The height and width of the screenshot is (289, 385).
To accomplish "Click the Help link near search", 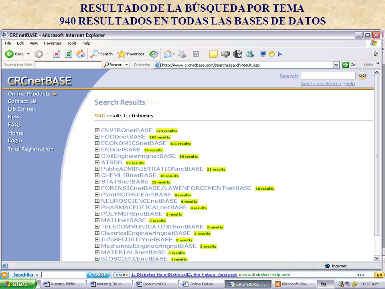I will (x=349, y=83).
